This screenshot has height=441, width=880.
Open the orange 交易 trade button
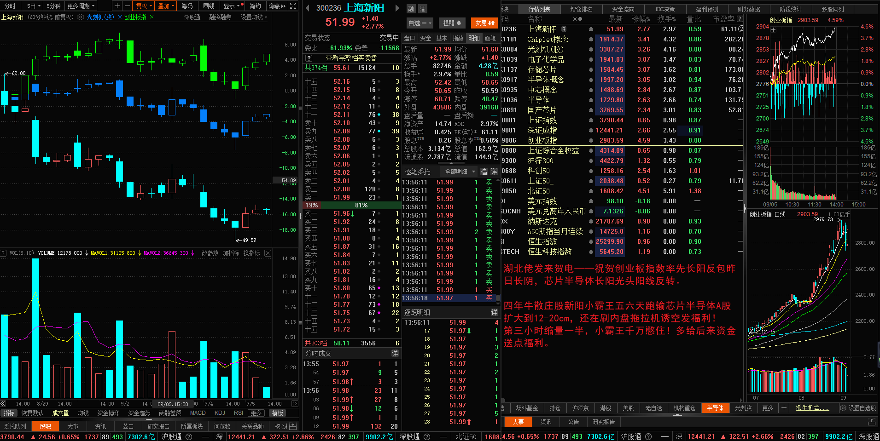484,23
